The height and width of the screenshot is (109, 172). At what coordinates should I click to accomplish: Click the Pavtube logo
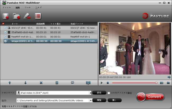point(156,16)
